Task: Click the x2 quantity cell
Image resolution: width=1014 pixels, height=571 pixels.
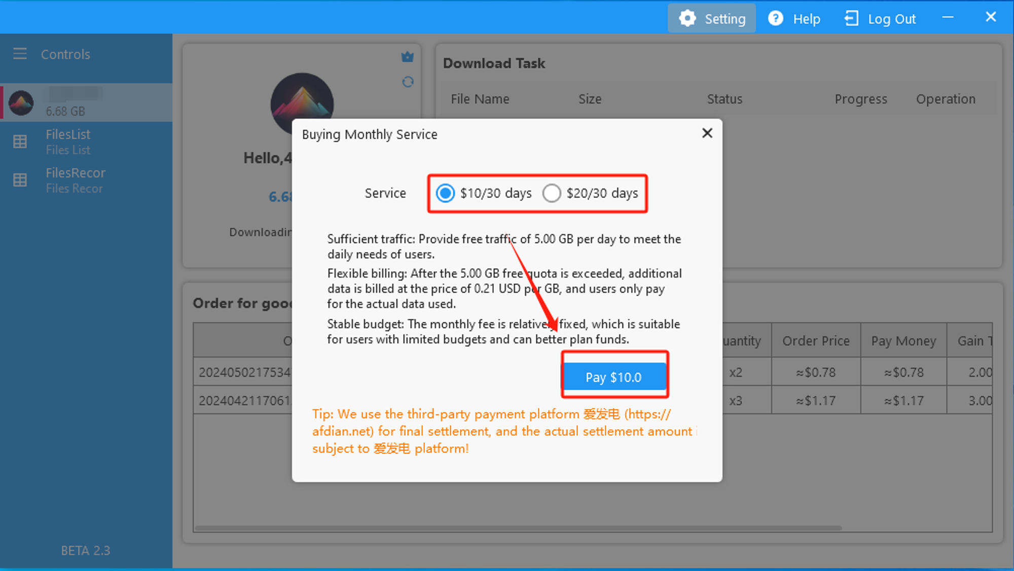Action: (736, 372)
